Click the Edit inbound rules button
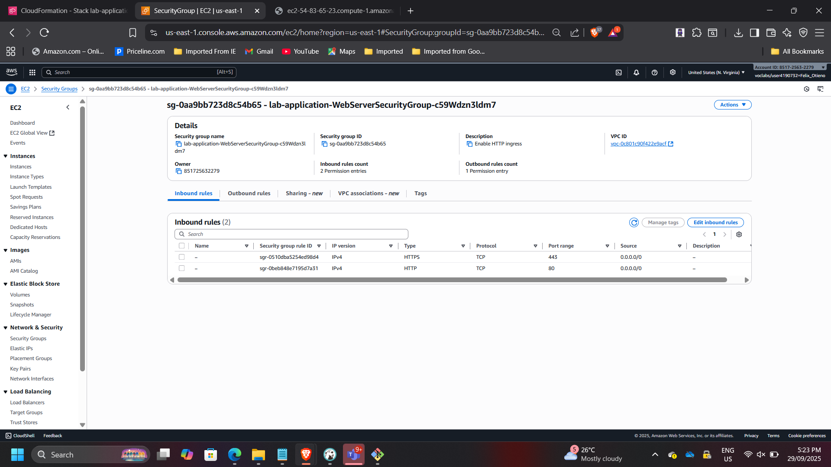 [715, 222]
